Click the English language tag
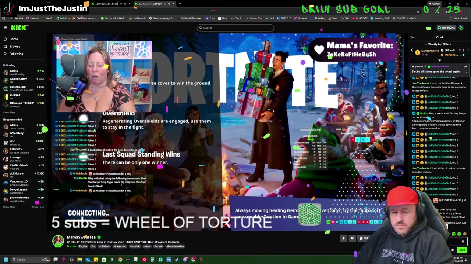The width and height of the screenshot is (471, 264). click(x=83, y=246)
